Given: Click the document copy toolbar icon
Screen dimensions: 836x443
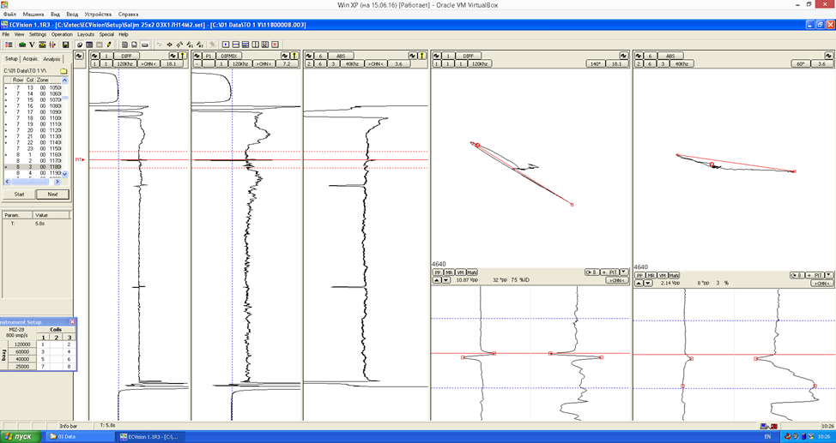Looking at the screenshot, I should coord(124,45).
